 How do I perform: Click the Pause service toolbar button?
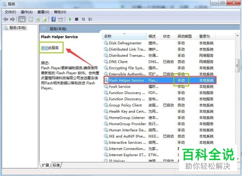(x=83, y=19)
